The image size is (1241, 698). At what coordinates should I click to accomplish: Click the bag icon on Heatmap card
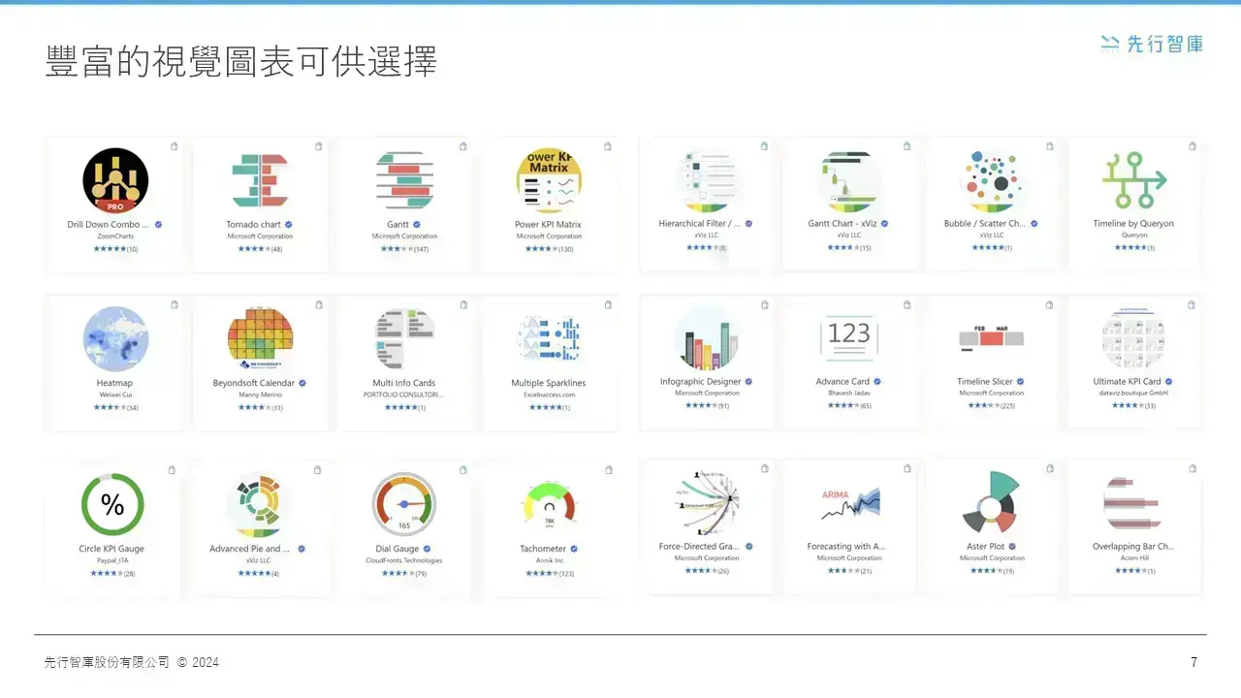175,304
